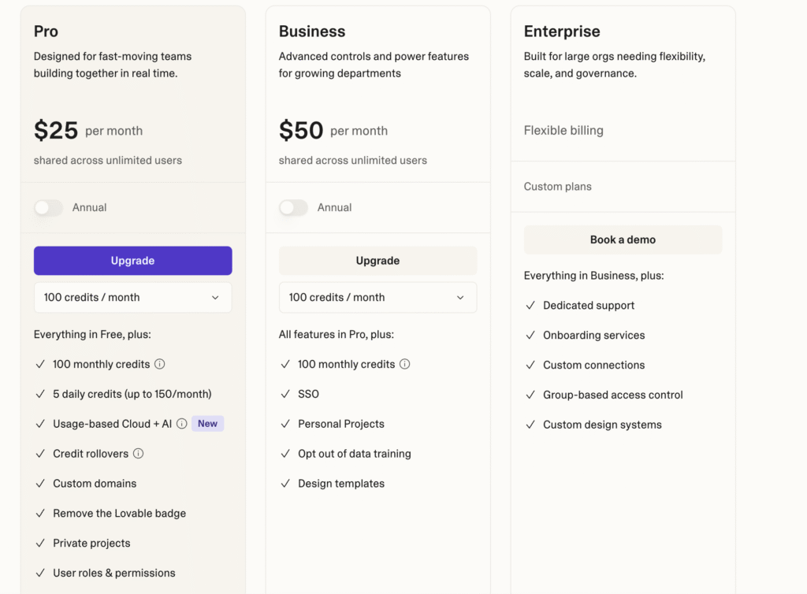Open the Pro plan credits dropdown

132,298
